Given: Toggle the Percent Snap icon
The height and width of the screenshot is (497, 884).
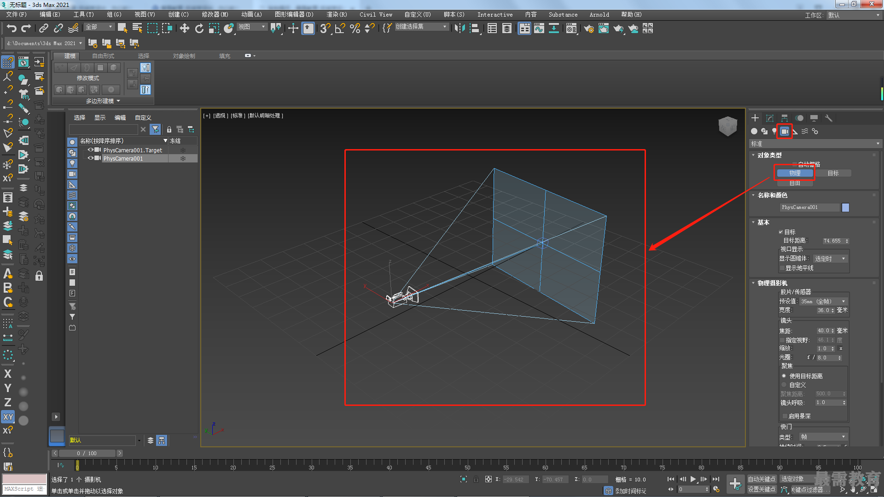Looking at the screenshot, I should tap(355, 29).
